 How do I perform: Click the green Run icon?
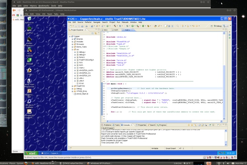[133, 26]
